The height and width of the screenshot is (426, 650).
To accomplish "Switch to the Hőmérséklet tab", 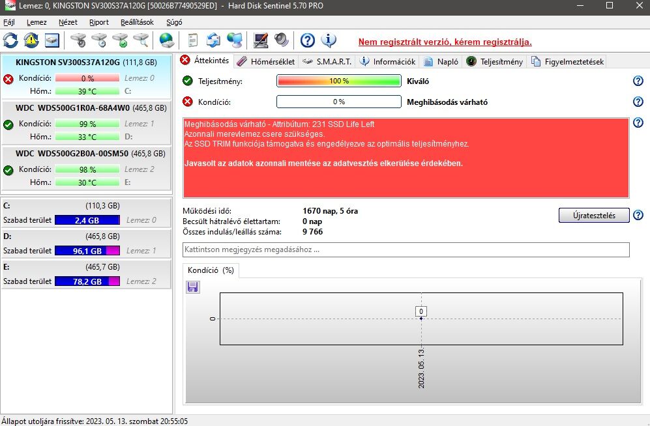I will [x=266, y=62].
